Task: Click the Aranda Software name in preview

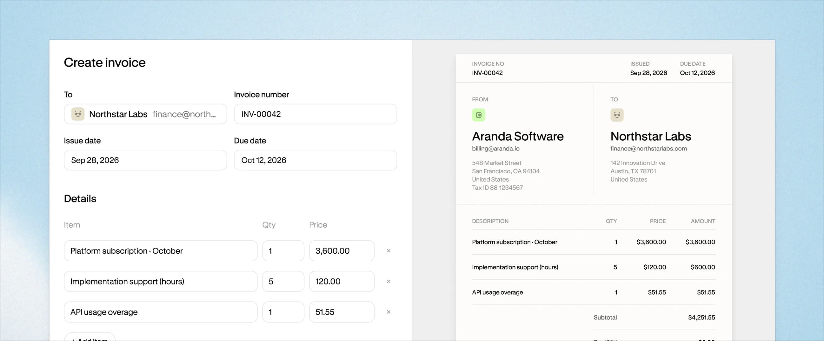Action: tap(518, 136)
